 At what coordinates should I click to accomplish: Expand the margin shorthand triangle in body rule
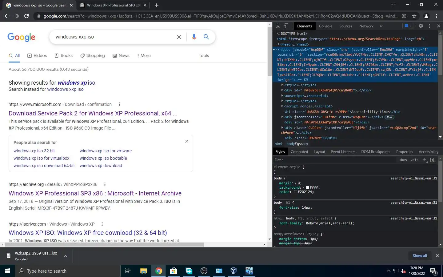(296, 183)
